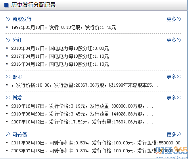This screenshot has height=159, width=188.
Task: Open 2017年04月11日 dividend entry
Action: pos(60,56)
